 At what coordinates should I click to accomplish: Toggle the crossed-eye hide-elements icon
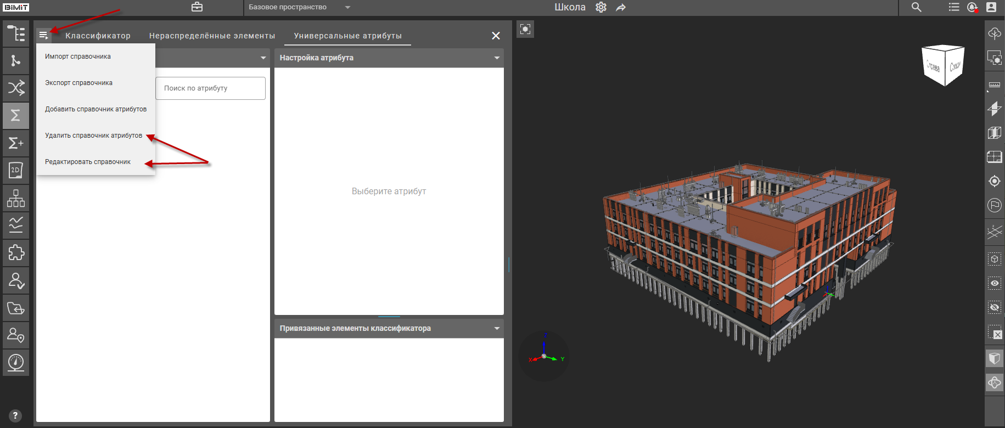tap(994, 307)
